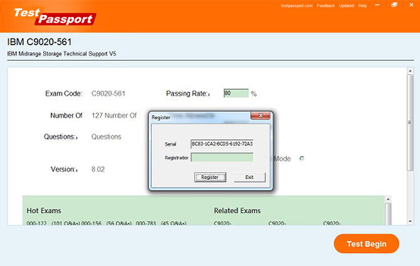The height and width of the screenshot is (266, 420).
Task: Click the exam code value "C9020-561"
Action: [108, 93]
